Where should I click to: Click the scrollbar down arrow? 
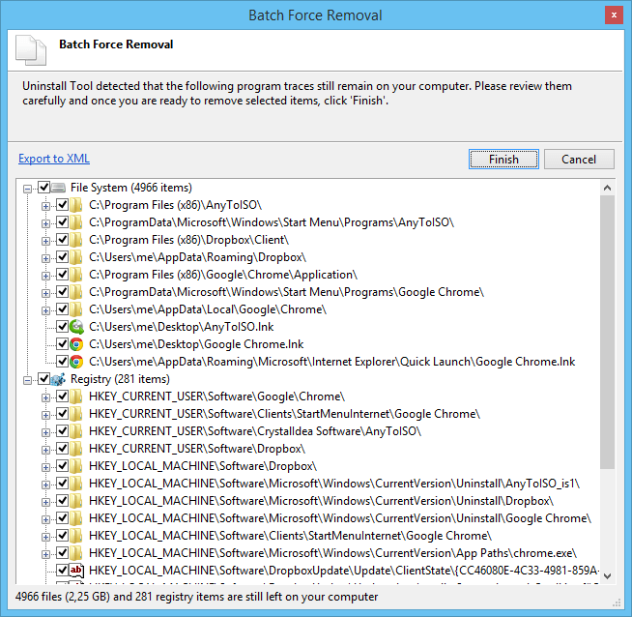click(607, 575)
